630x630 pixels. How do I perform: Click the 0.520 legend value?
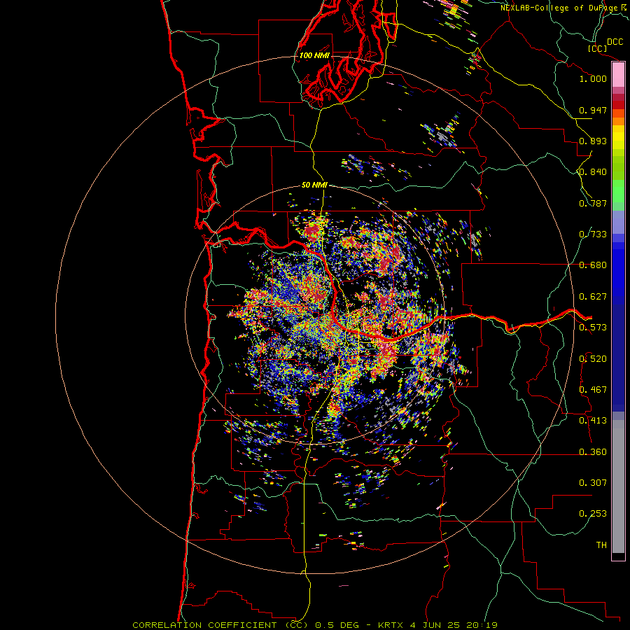click(x=593, y=359)
